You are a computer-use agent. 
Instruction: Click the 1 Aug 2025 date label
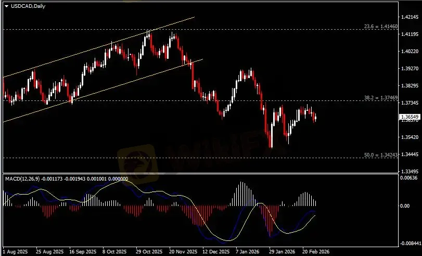(x=15, y=252)
